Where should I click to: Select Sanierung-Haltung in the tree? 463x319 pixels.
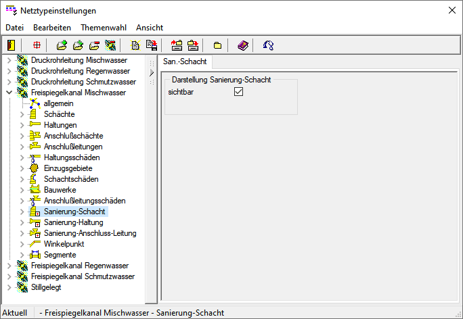[73, 222]
